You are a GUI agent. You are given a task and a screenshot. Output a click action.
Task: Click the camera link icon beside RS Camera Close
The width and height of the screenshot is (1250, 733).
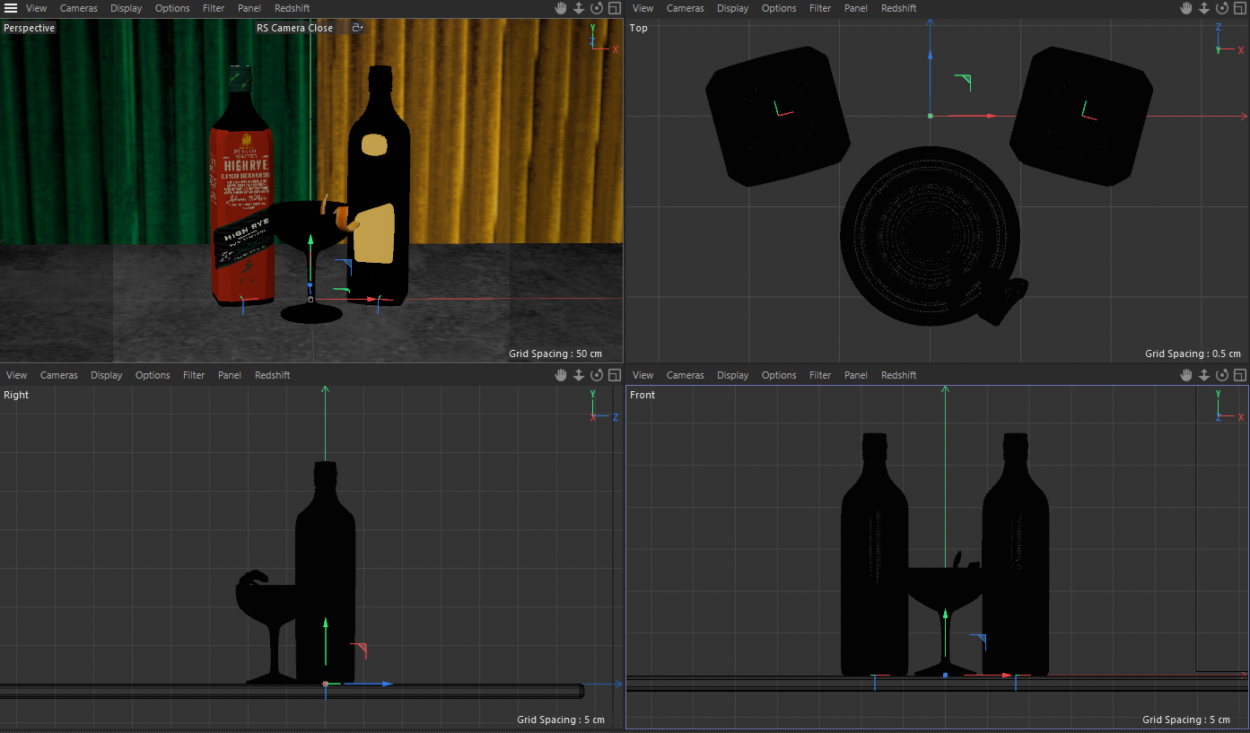coord(357,28)
